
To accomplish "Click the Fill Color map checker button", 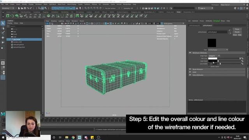I will pyautogui.click(x=242, y=58).
